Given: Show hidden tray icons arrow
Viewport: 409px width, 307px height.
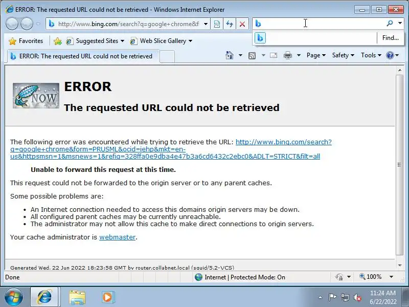Looking at the screenshot, I should (321, 297).
